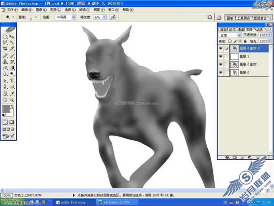The height and width of the screenshot is (206, 274).
Task: Select the Crop tool
Action: [5, 48]
